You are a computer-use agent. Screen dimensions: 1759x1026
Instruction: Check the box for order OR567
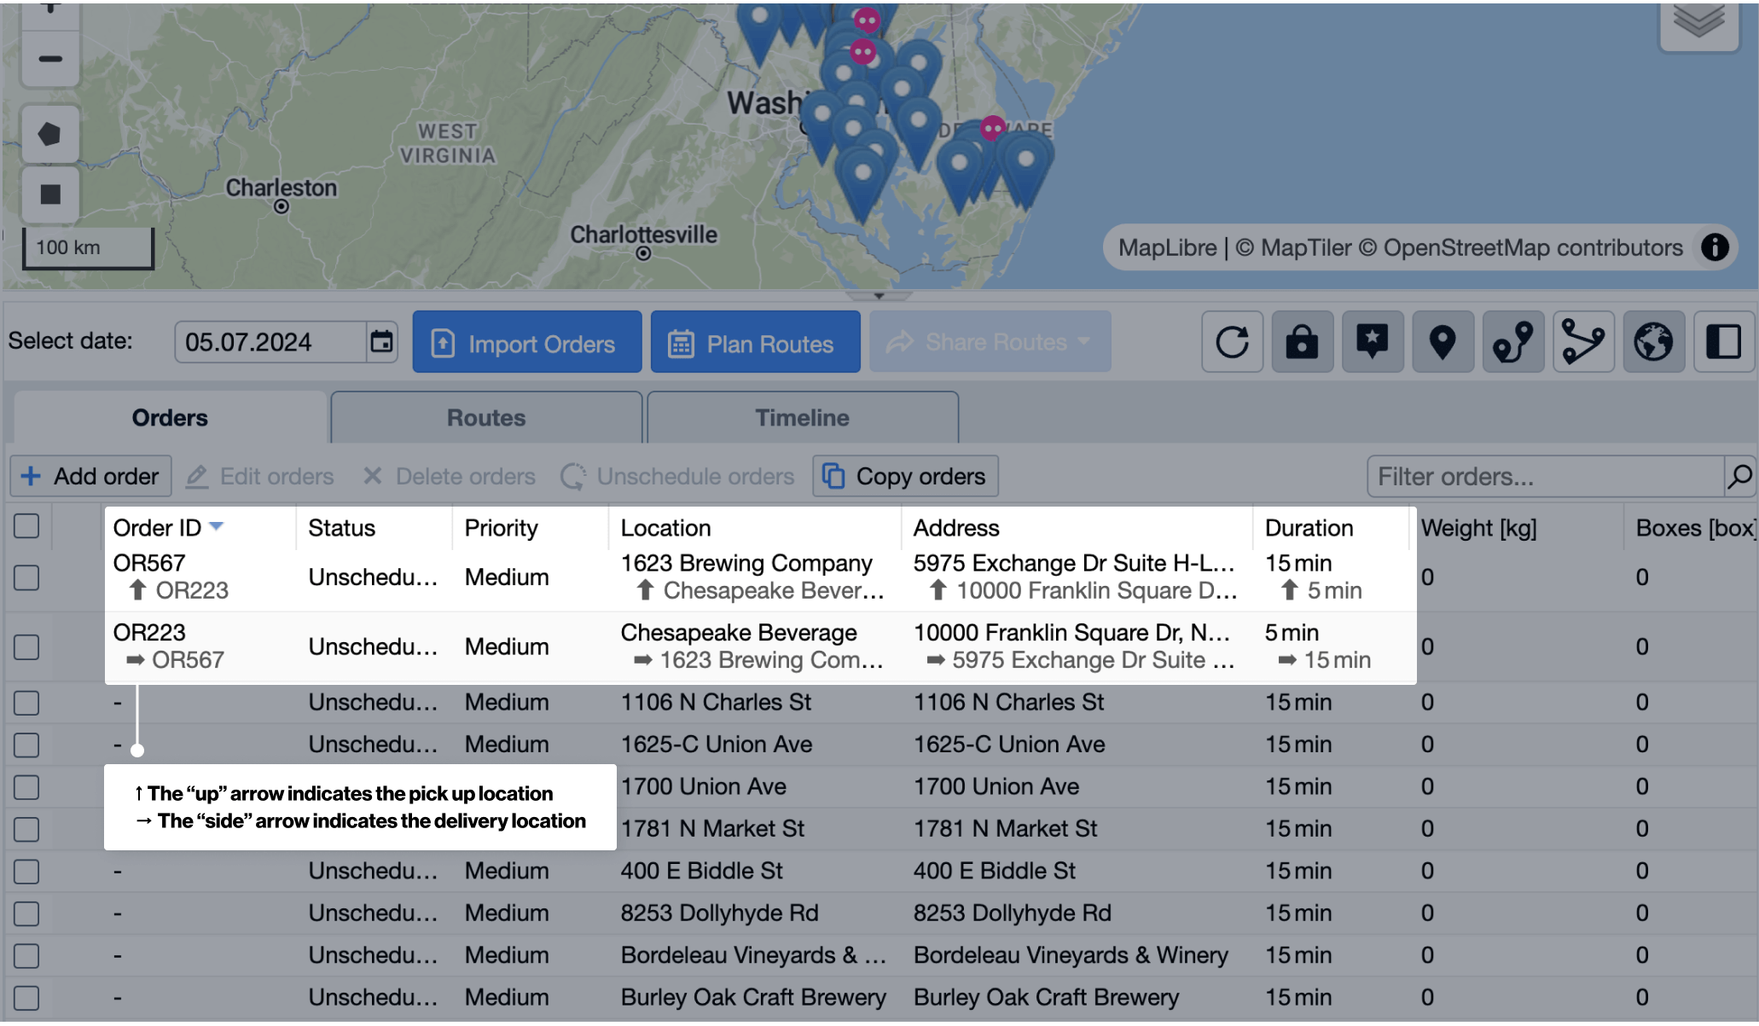[26, 577]
